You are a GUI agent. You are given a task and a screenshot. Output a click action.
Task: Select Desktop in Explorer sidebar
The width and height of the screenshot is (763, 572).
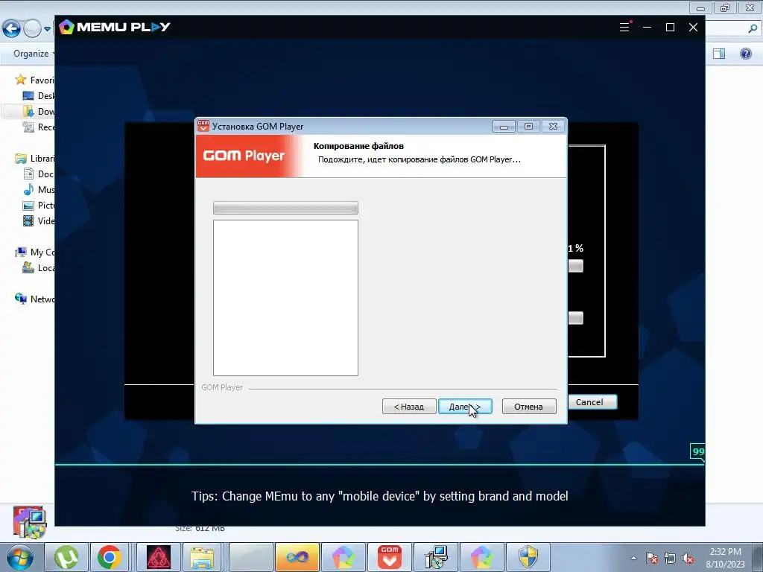[x=39, y=96]
